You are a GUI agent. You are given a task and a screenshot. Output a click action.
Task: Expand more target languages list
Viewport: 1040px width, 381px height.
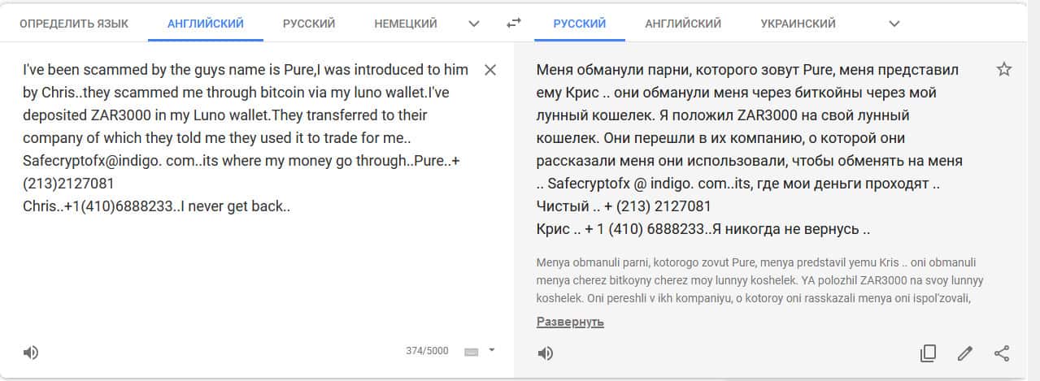pyautogui.click(x=894, y=24)
